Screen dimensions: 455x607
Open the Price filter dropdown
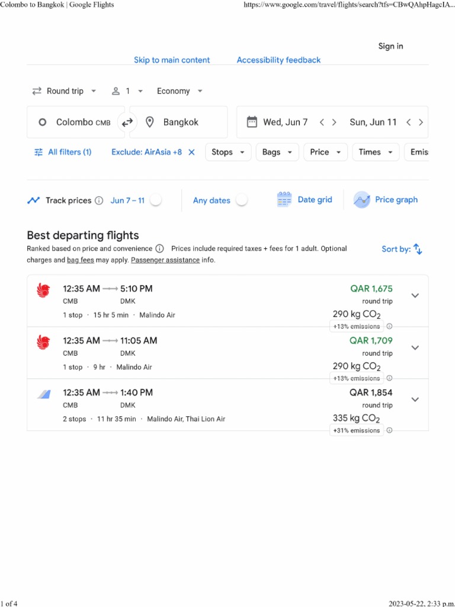326,152
